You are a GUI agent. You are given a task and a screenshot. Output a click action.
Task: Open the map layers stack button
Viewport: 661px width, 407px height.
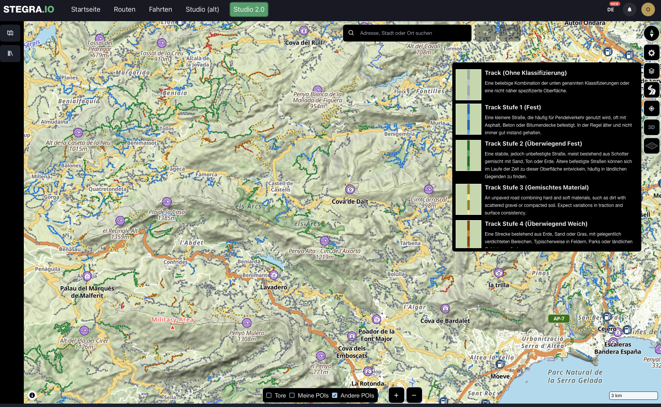pyautogui.click(x=651, y=71)
